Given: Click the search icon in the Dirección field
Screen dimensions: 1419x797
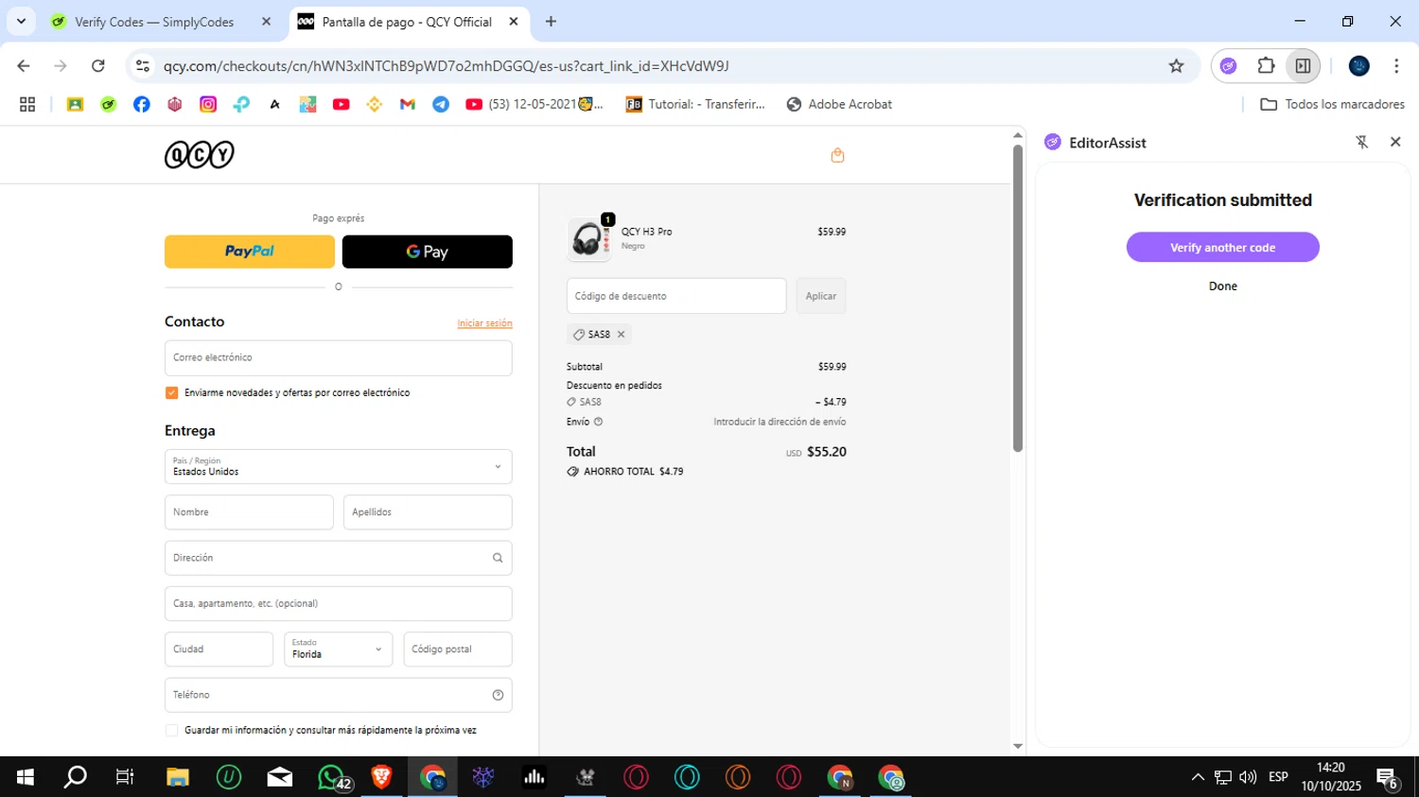Looking at the screenshot, I should click(x=498, y=558).
